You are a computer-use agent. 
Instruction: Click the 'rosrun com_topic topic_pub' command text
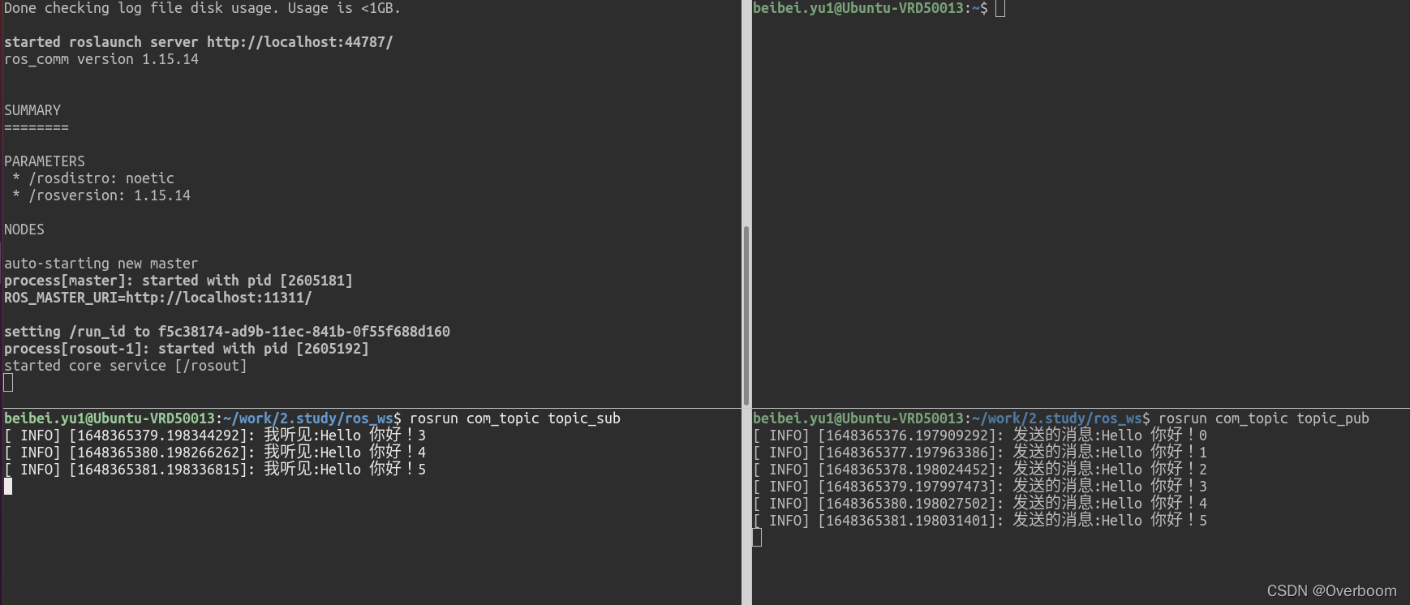pos(1263,418)
